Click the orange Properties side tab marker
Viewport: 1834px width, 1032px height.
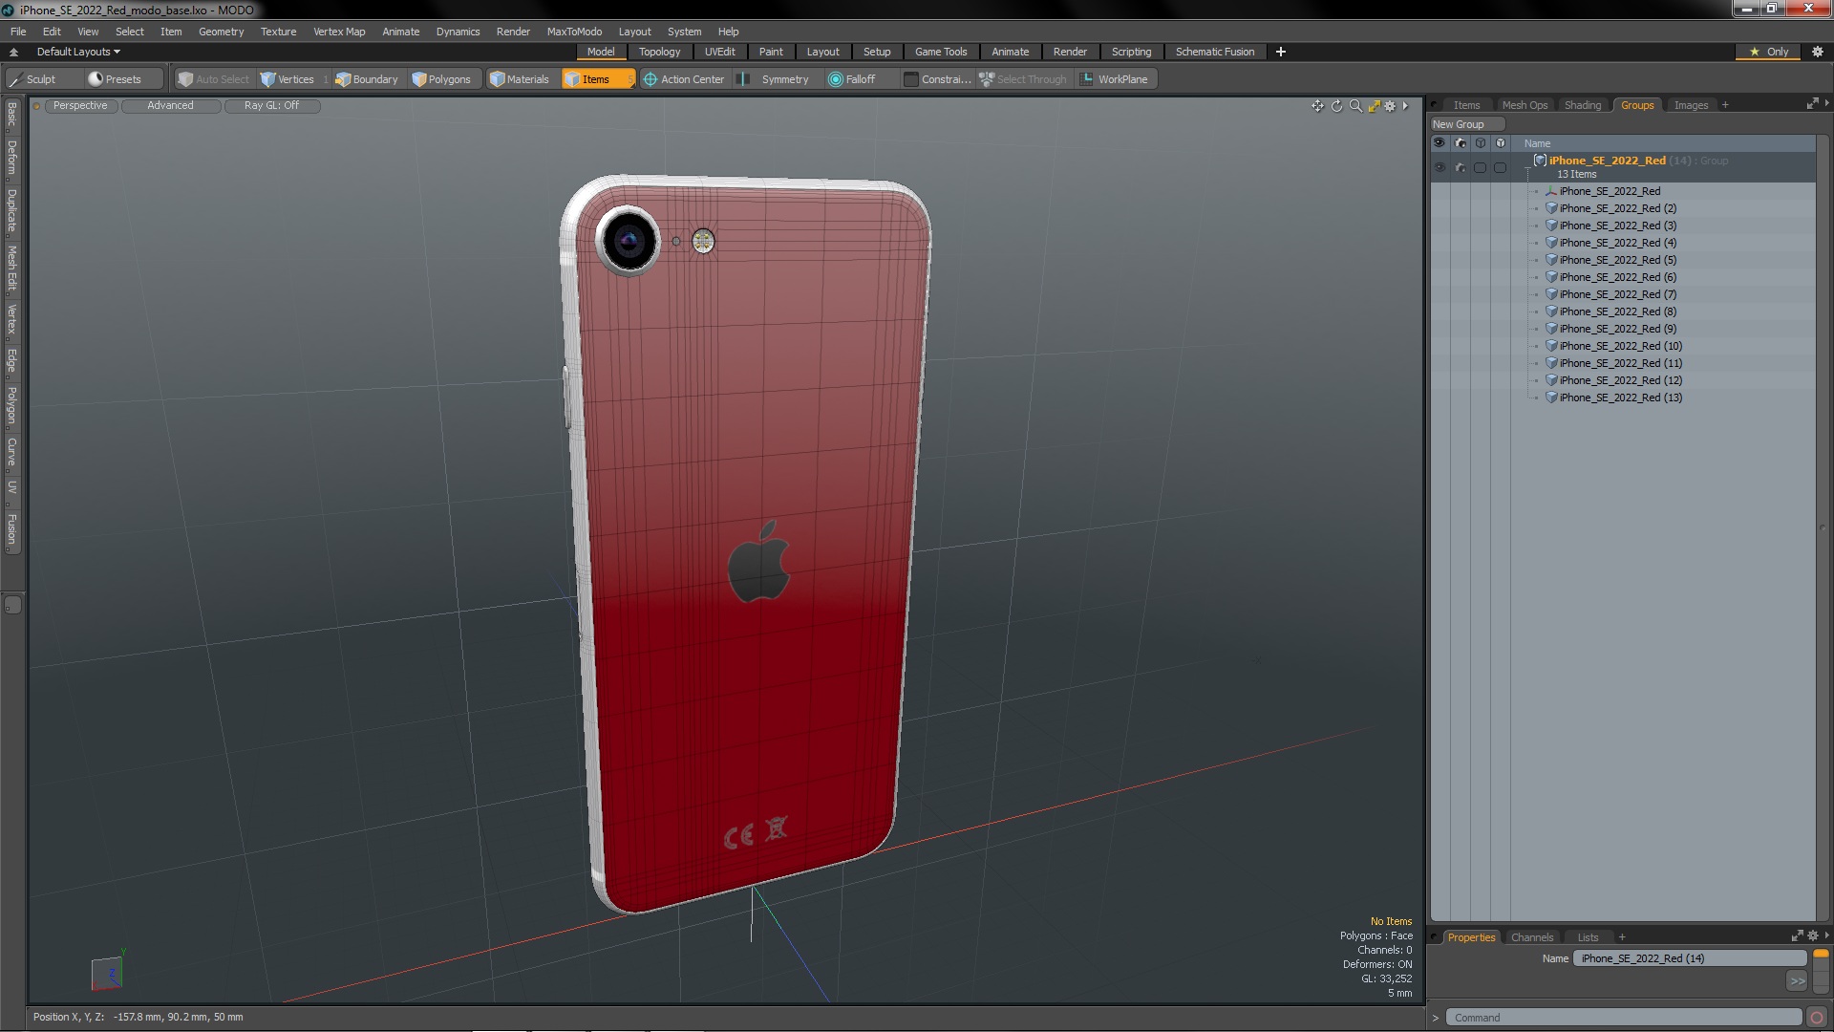1821,954
